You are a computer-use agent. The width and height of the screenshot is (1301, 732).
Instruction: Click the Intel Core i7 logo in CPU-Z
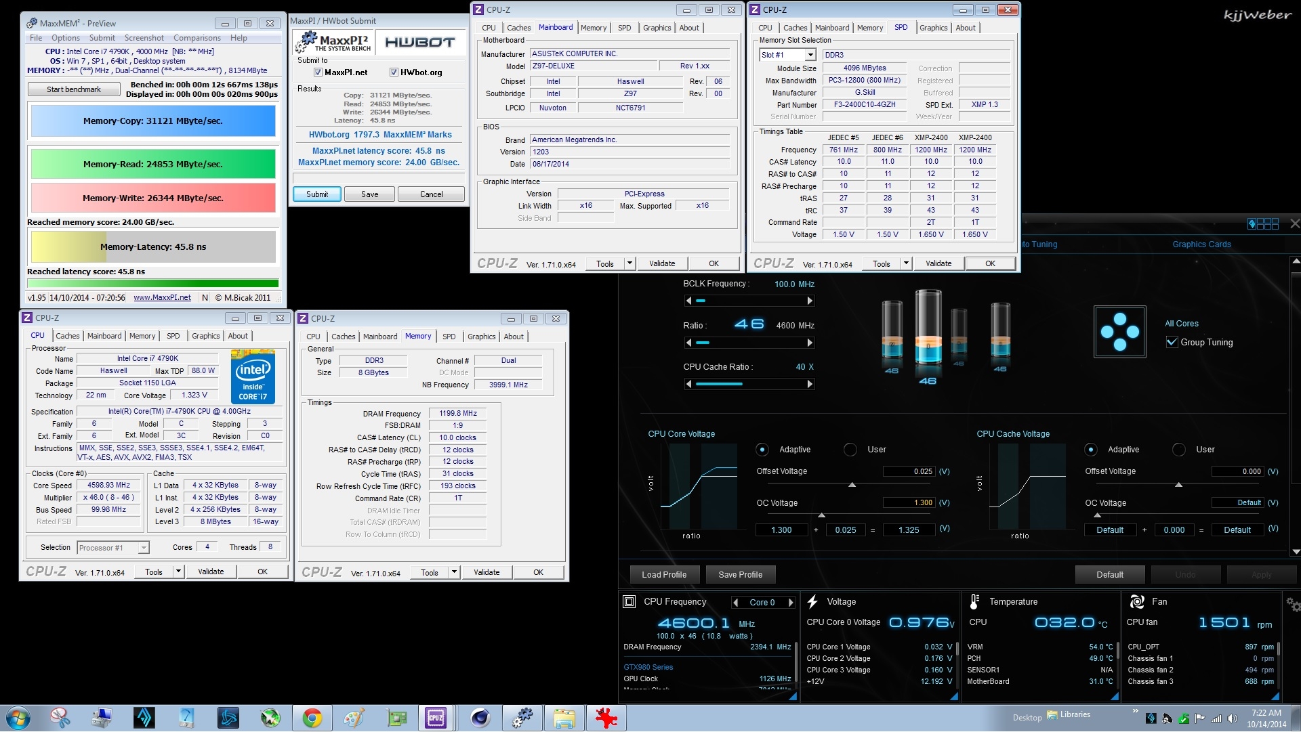point(253,376)
